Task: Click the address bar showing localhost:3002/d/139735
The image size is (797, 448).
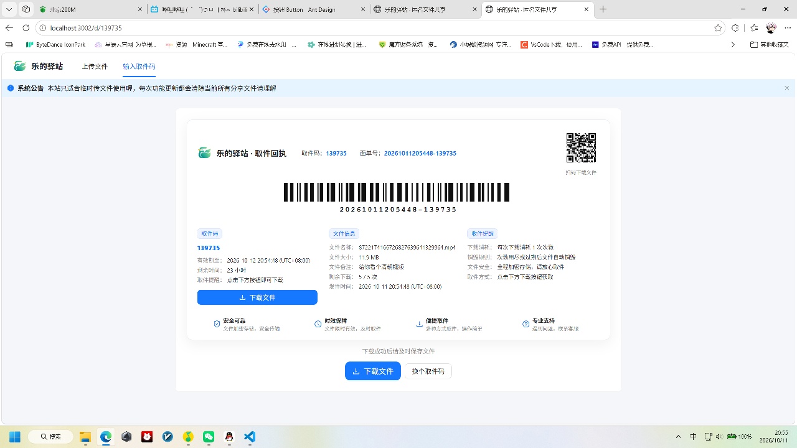Action: 380,28
